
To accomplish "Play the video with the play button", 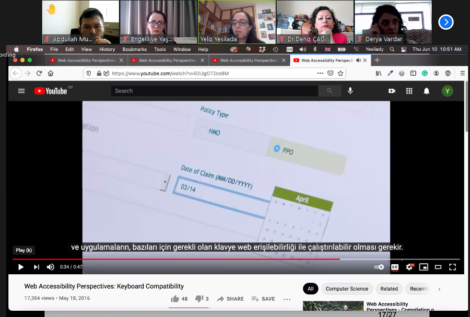I will tap(21, 267).
